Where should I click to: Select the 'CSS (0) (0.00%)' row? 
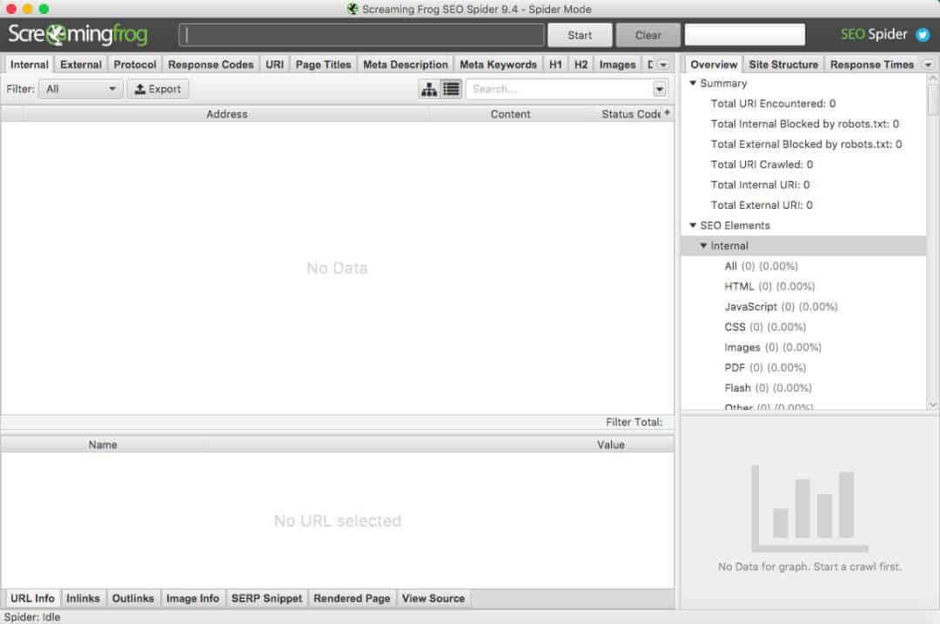pos(803,327)
